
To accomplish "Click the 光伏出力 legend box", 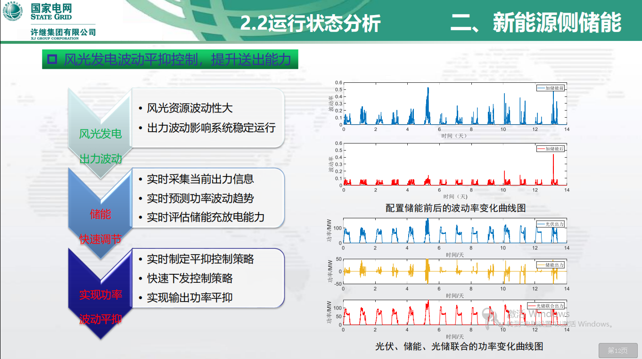I will pos(550,224).
